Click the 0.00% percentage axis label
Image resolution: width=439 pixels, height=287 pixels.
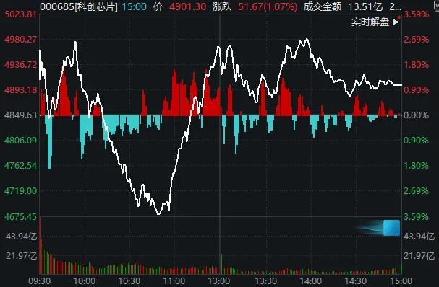click(416, 115)
